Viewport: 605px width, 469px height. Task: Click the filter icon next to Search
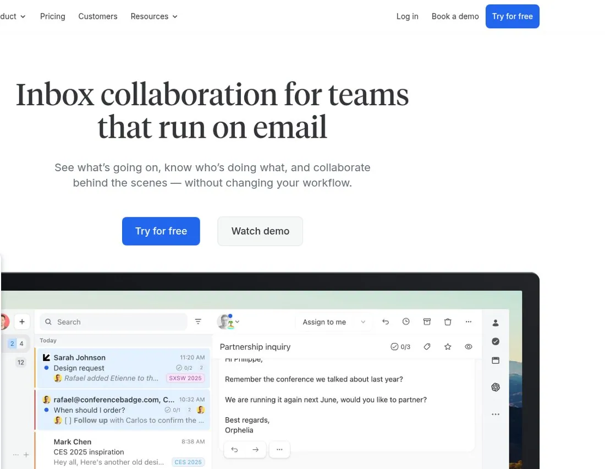[198, 321]
